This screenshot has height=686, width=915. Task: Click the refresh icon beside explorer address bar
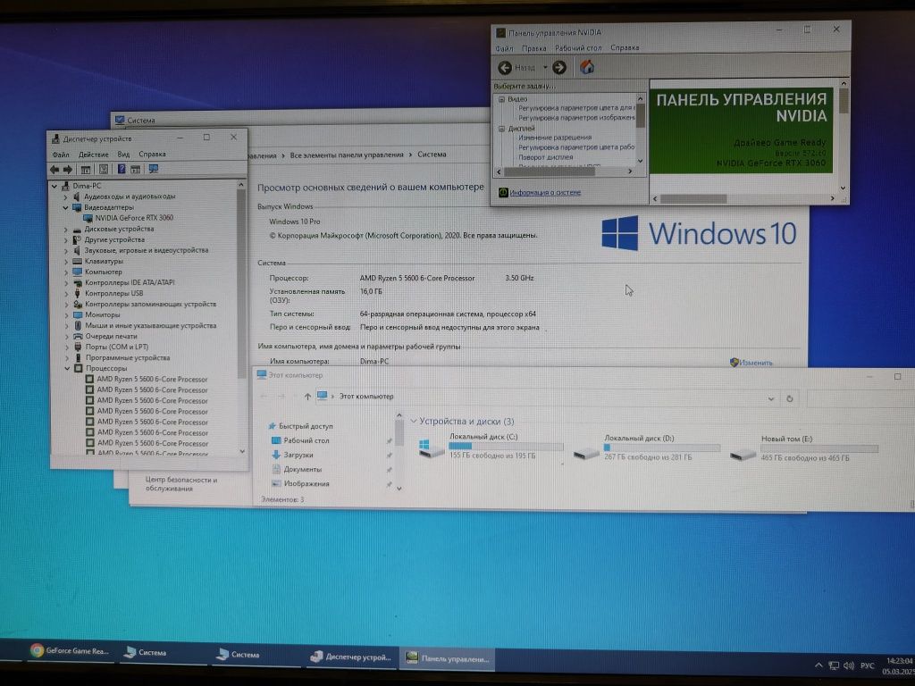tap(790, 399)
